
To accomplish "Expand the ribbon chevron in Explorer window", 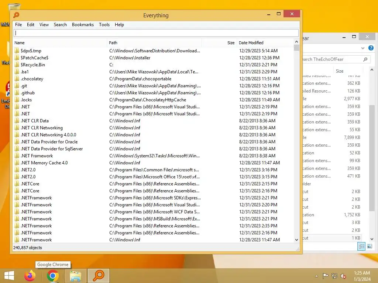I will pyautogui.click(x=362, y=48).
